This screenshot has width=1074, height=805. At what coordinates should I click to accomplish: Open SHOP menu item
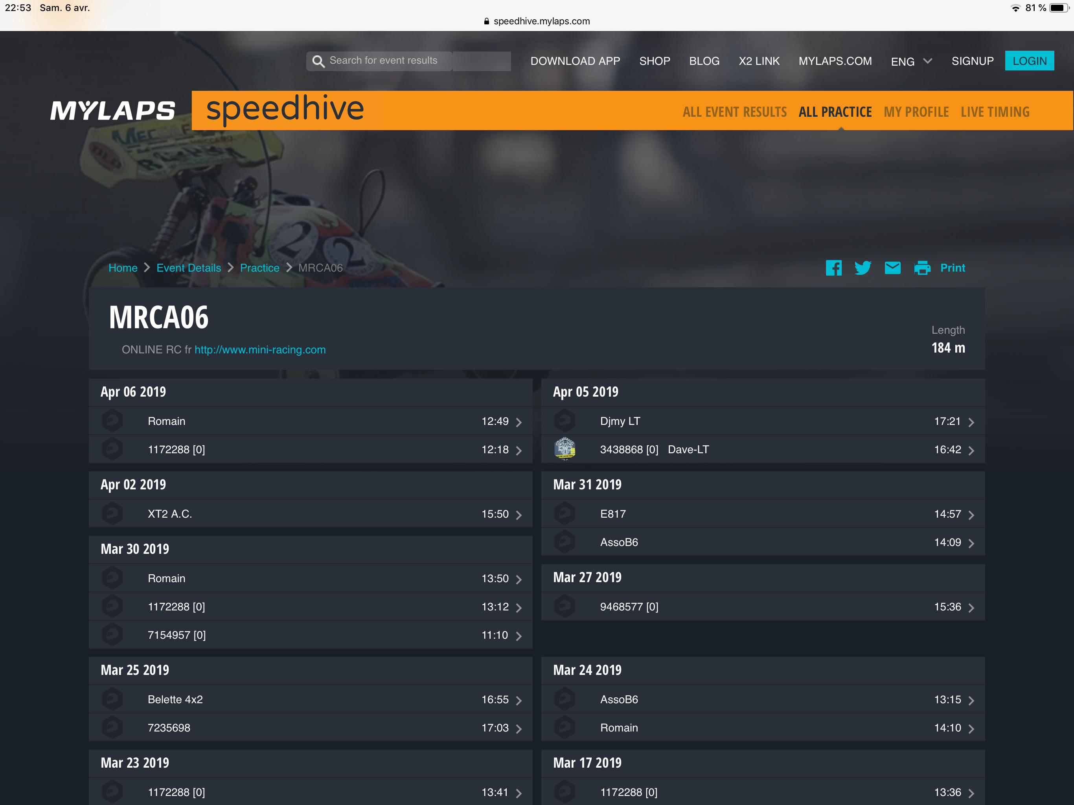click(655, 61)
